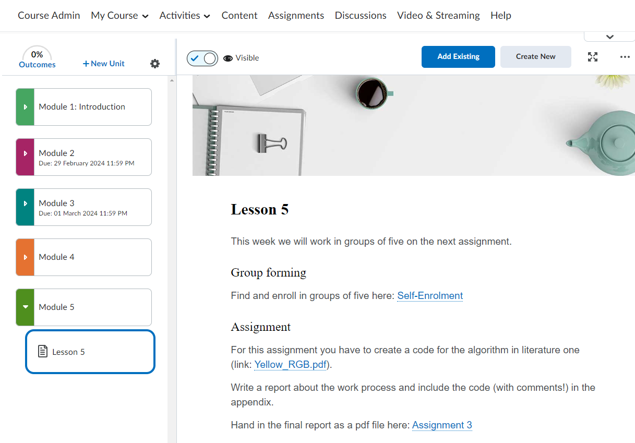This screenshot has height=443, width=635.
Task: Toggle the lesson visibility switch
Action: tap(202, 58)
